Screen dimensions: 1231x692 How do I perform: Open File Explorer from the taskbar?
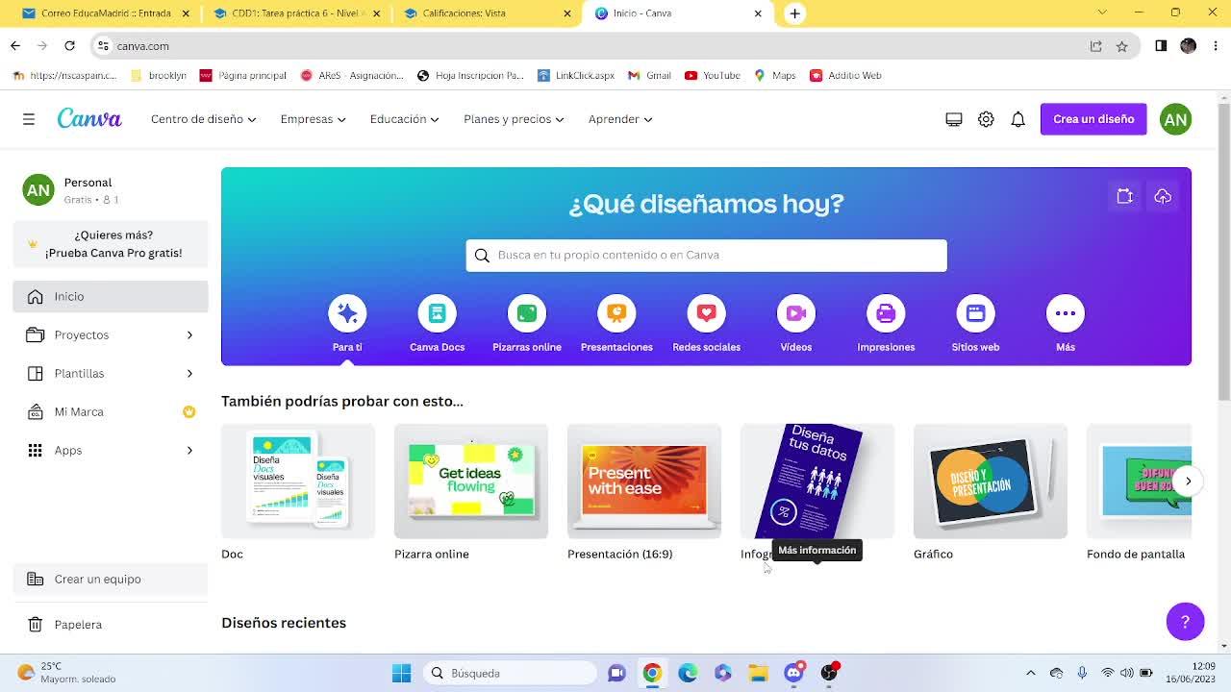pos(758,673)
